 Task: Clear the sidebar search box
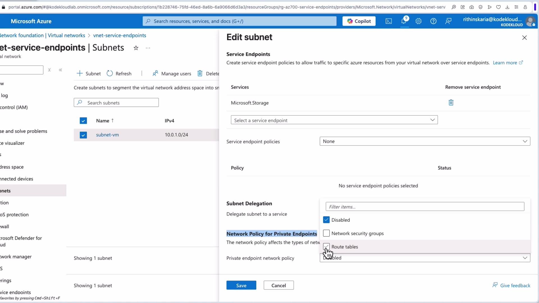click(x=49, y=70)
